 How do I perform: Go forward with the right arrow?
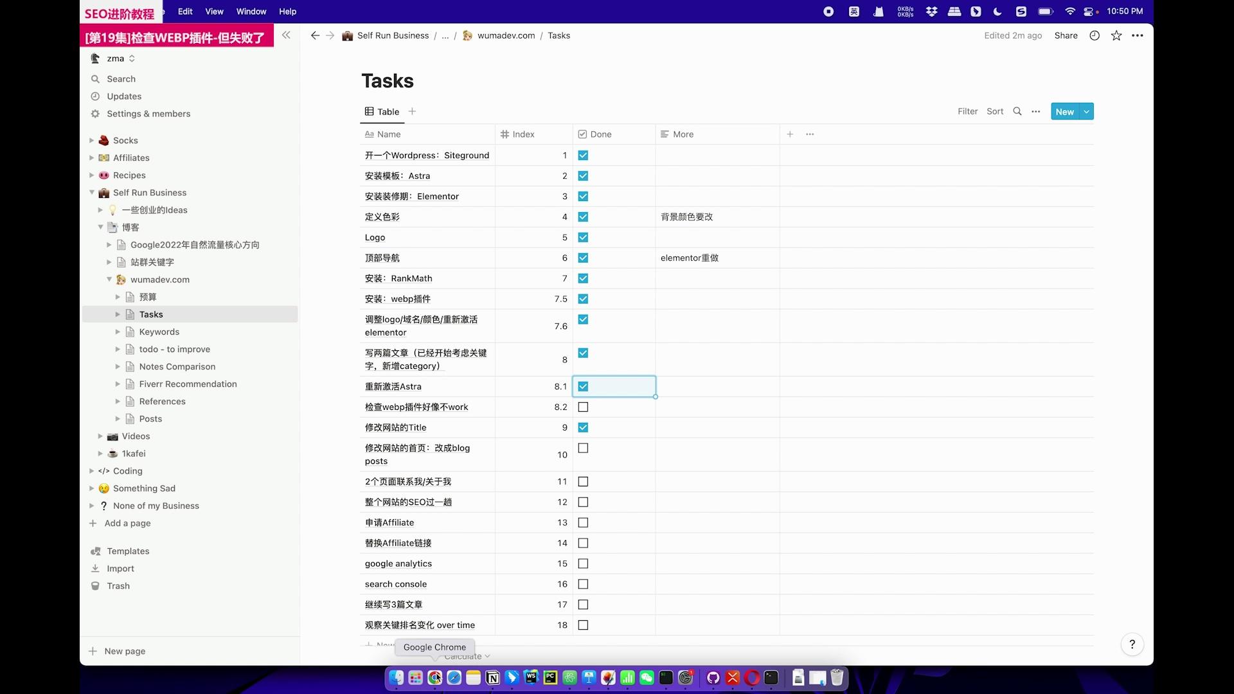[330, 35]
